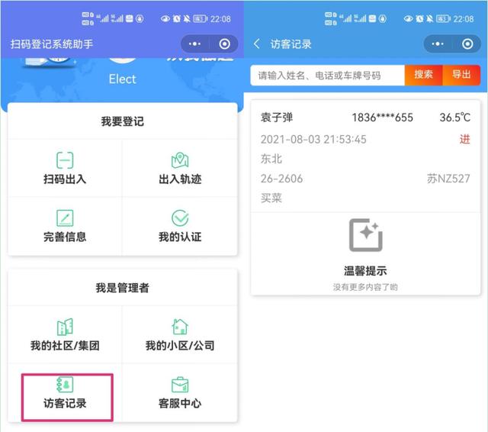The image size is (488, 432).
Task: Tap the 我要登记 section header
Action: coord(122,121)
